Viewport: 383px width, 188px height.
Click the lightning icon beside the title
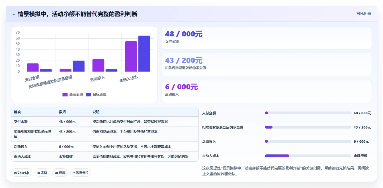click(x=14, y=14)
